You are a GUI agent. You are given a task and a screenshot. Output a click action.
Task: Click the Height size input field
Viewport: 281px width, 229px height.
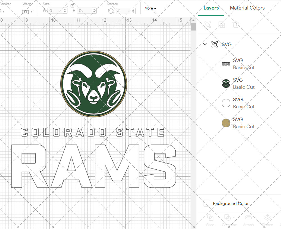pyautogui.click(x=85, y=11)
